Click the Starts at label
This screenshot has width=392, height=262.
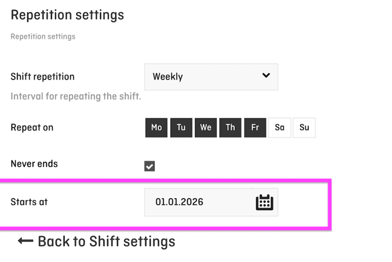point(29,202)
